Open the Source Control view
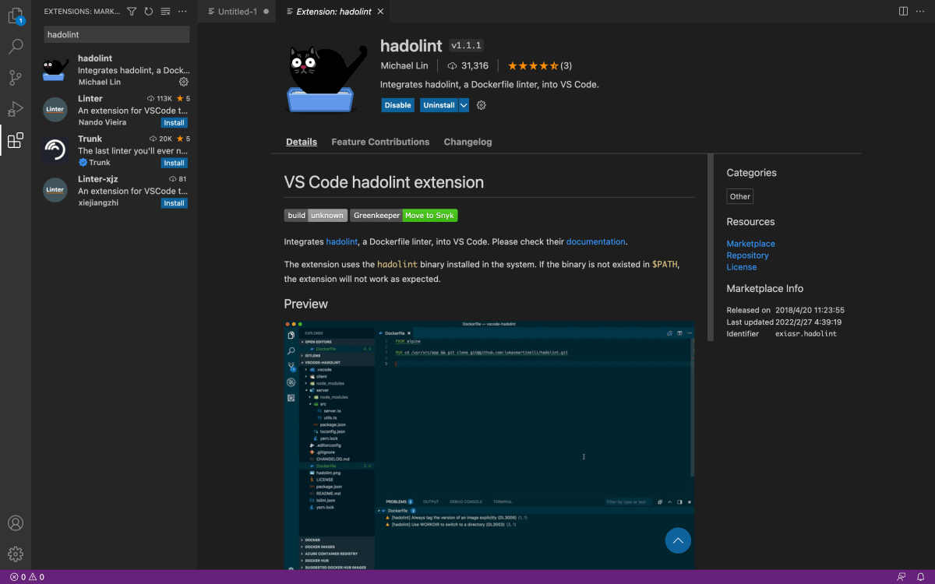This screenshot has width=935, height=584. 16,78
